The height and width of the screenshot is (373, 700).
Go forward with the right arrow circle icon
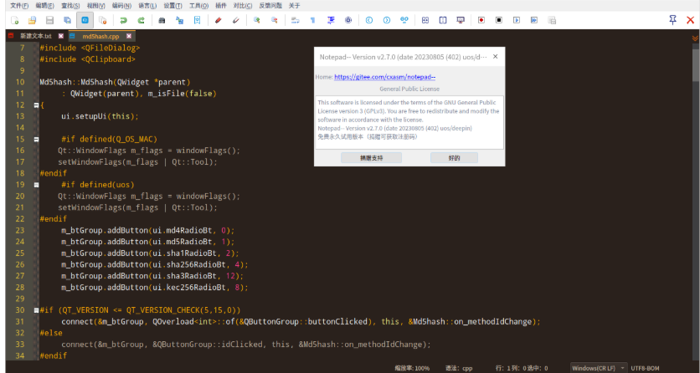click(x=387, y=20)
